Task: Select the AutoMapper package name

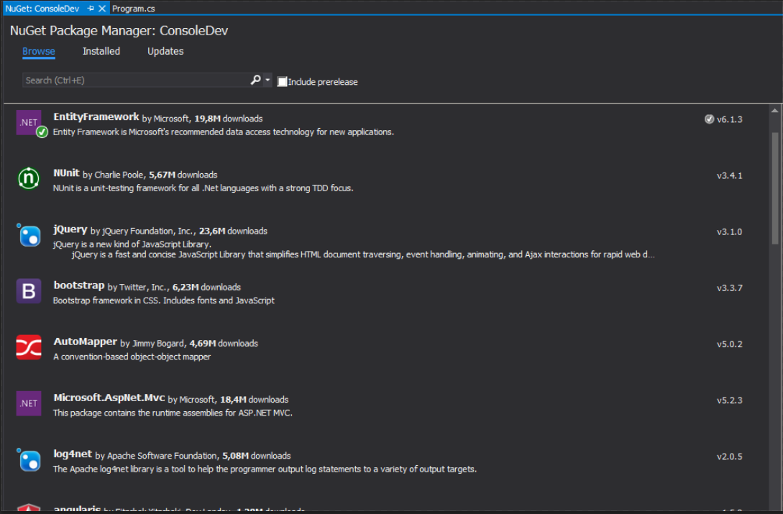Action: (x=85, y=341)
